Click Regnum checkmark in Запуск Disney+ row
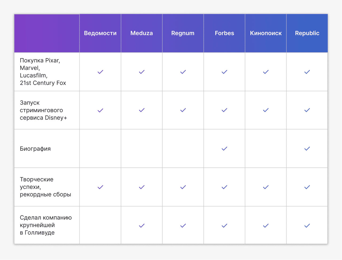 [x=183, y=110]
